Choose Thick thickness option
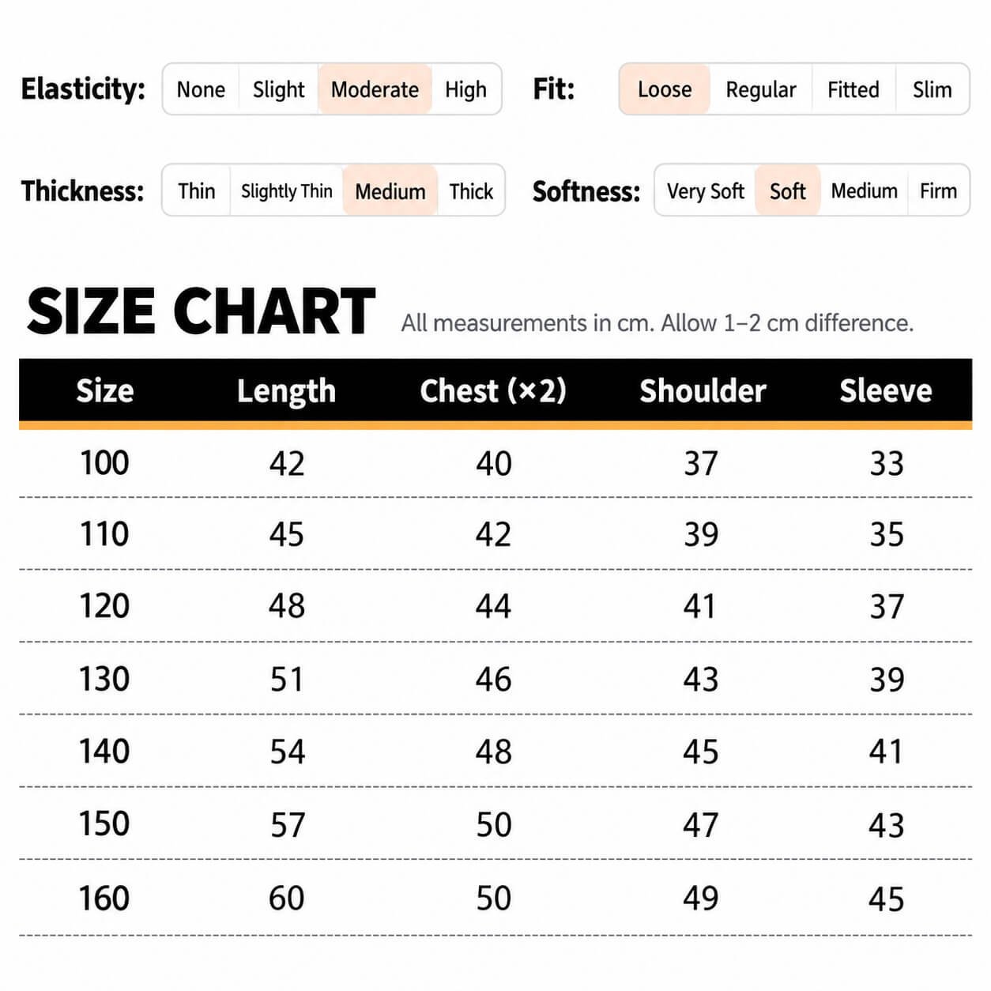The height and width of the screenshot is (991, 991). click(x=471, y=190)
